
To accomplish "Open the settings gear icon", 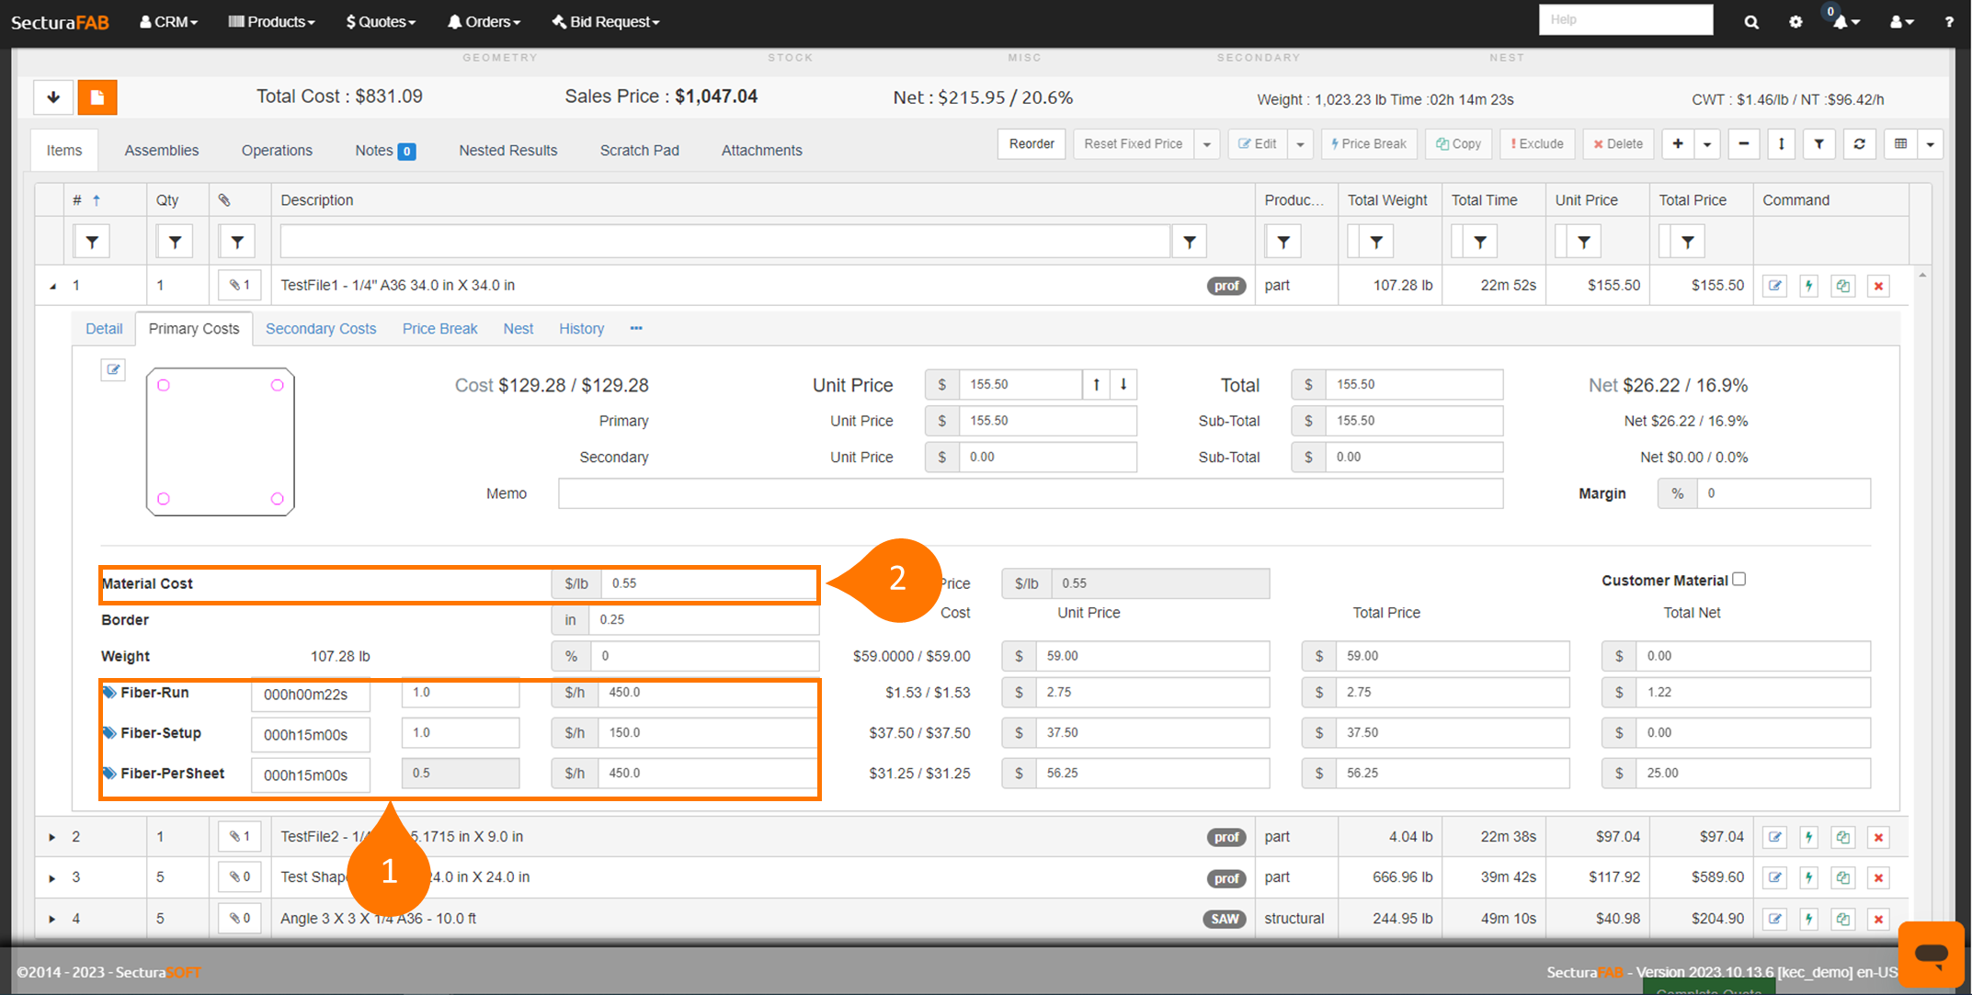I will click(1795, 22).
